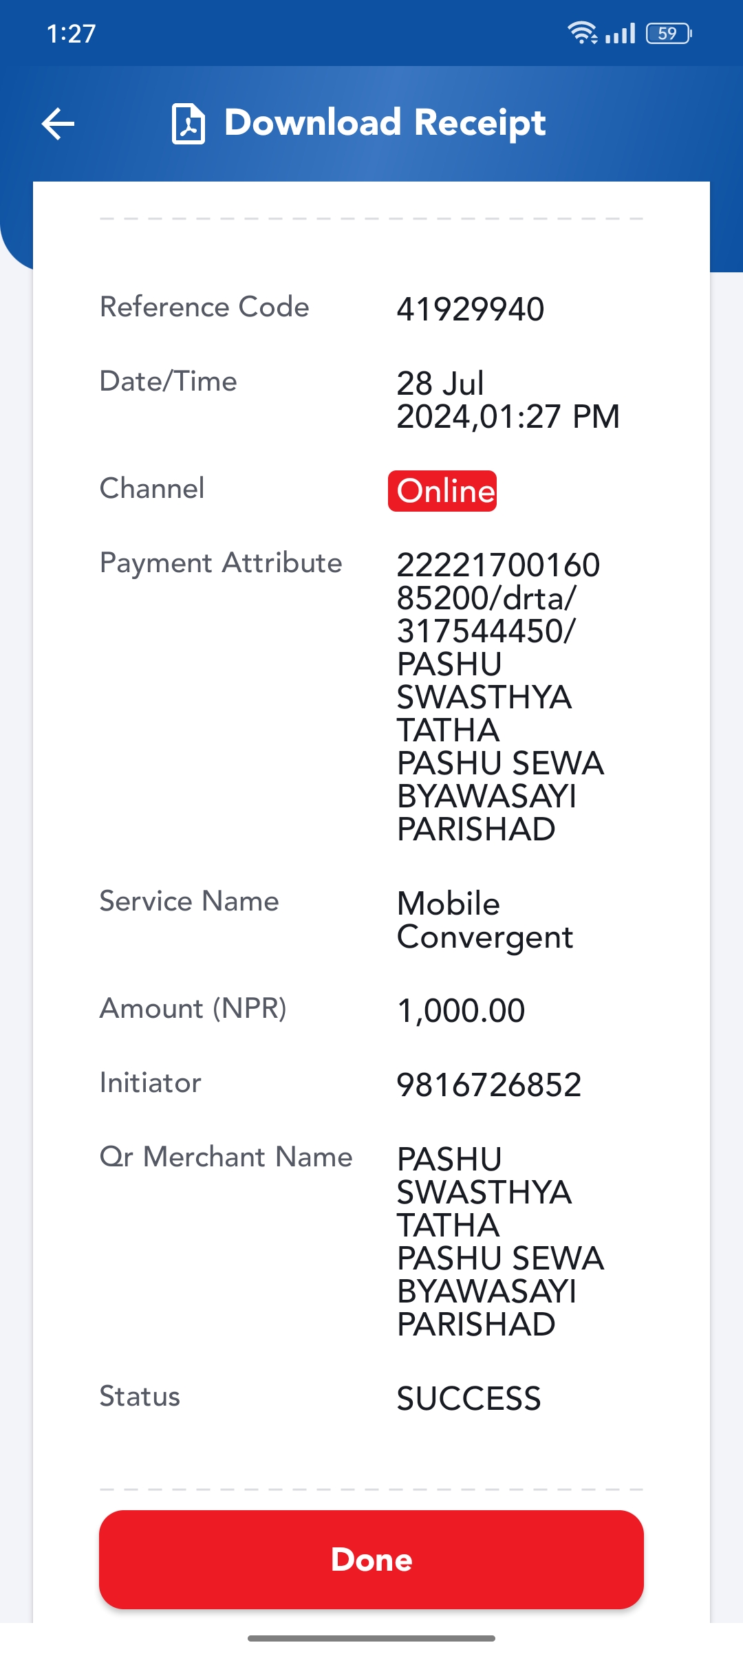Tap the Reference Code label
Viewport: 743px width, 1656px height.
[x=204, y=307]
